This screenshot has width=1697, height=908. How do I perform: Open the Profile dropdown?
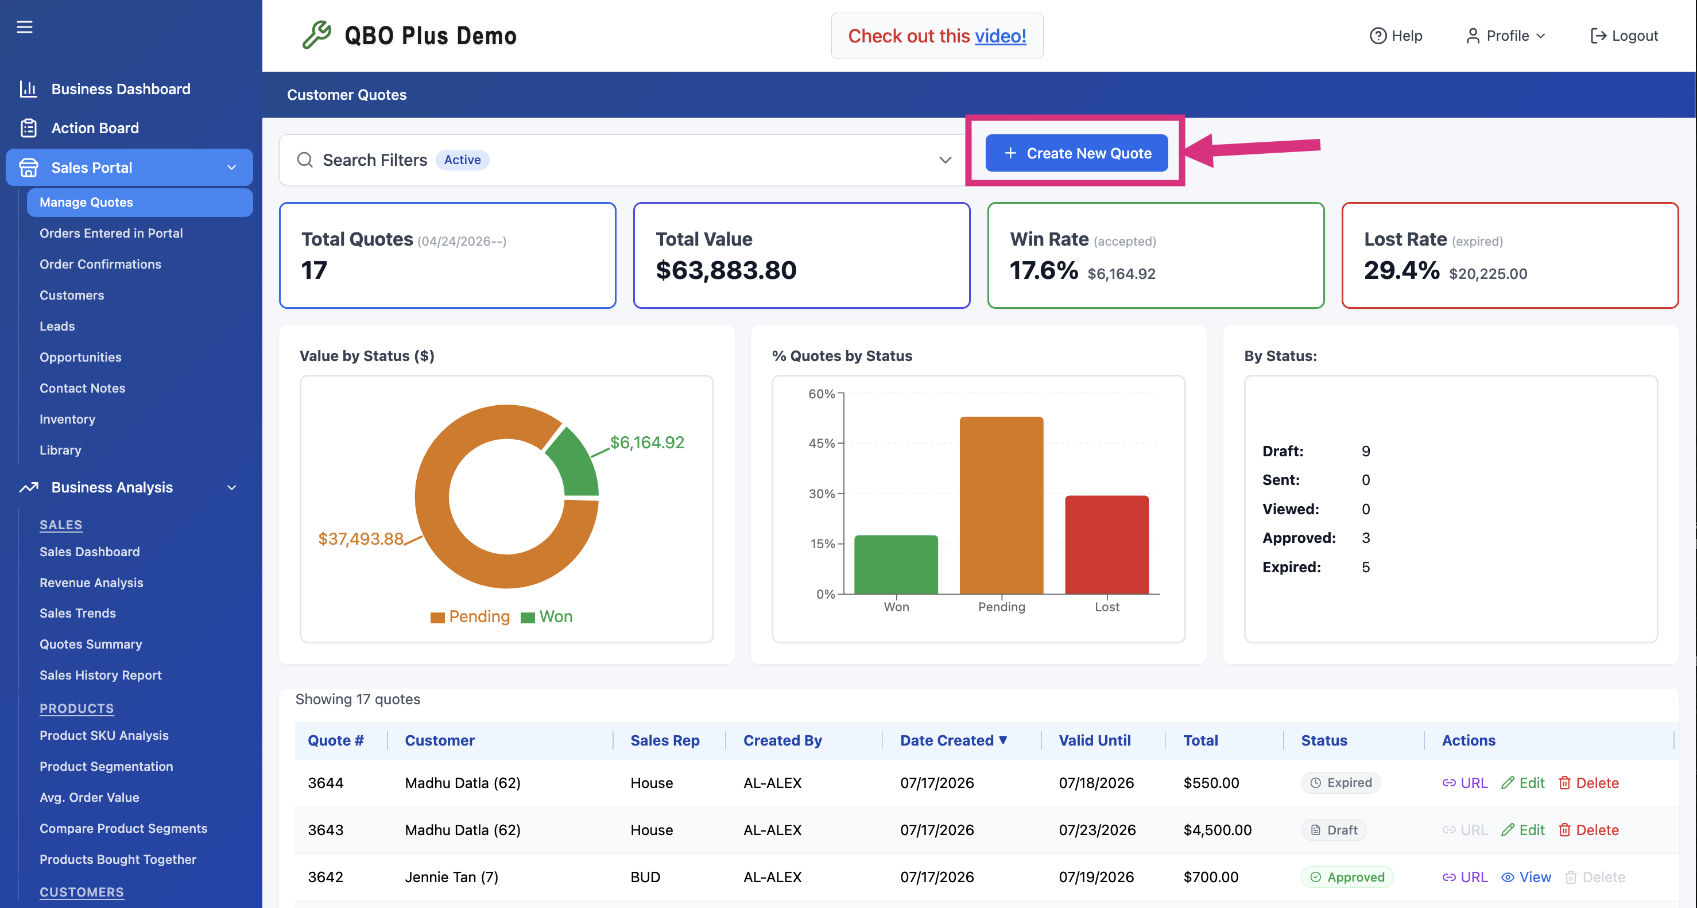point(1505,36)
